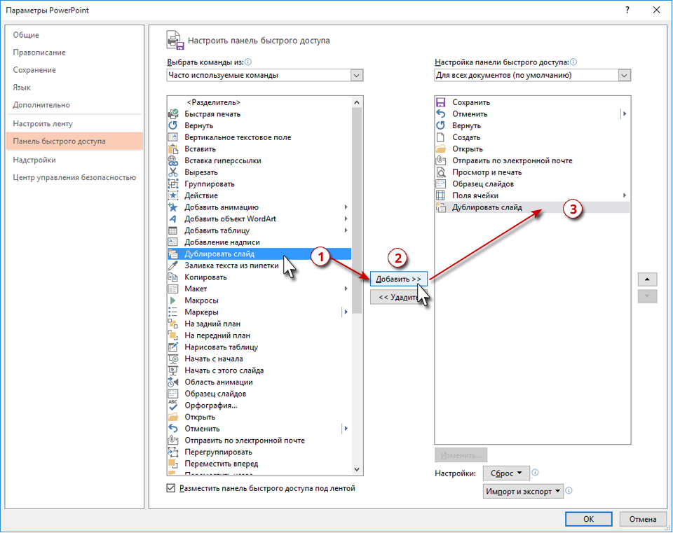Open the 'Правописание' settings category
Viewport: 673px width, 533px height.
pos(75,53)
